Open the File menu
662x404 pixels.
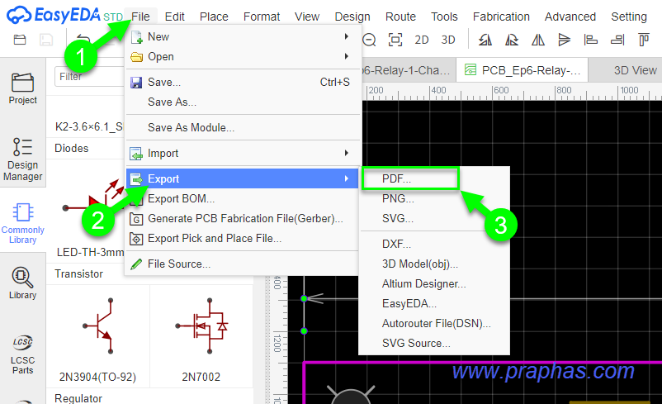tap(140, 17)
